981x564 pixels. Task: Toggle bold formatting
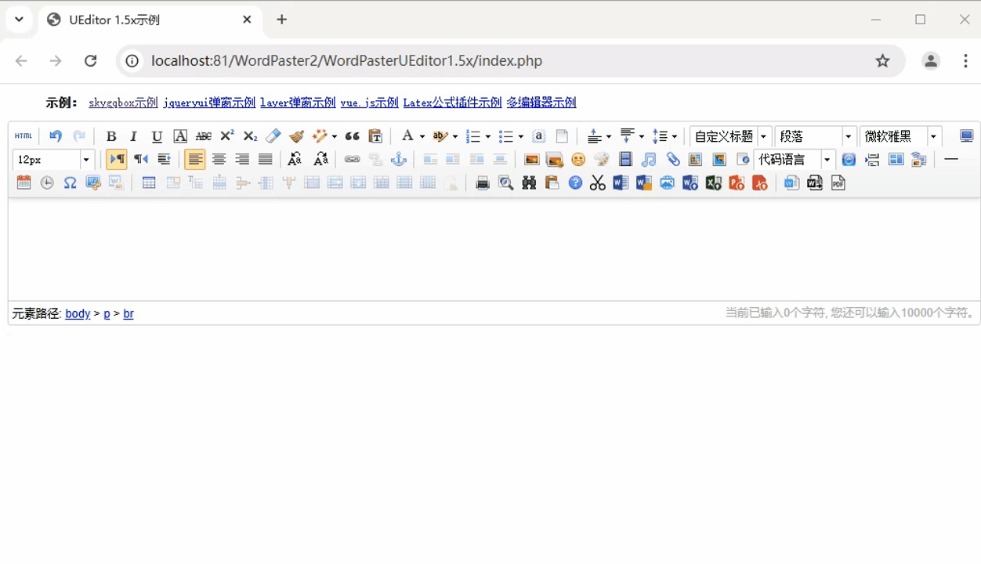tap(110, 136)
